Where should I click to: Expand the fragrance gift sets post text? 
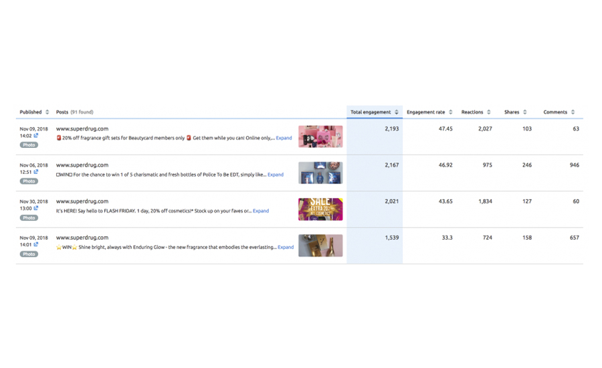point(284,139)
